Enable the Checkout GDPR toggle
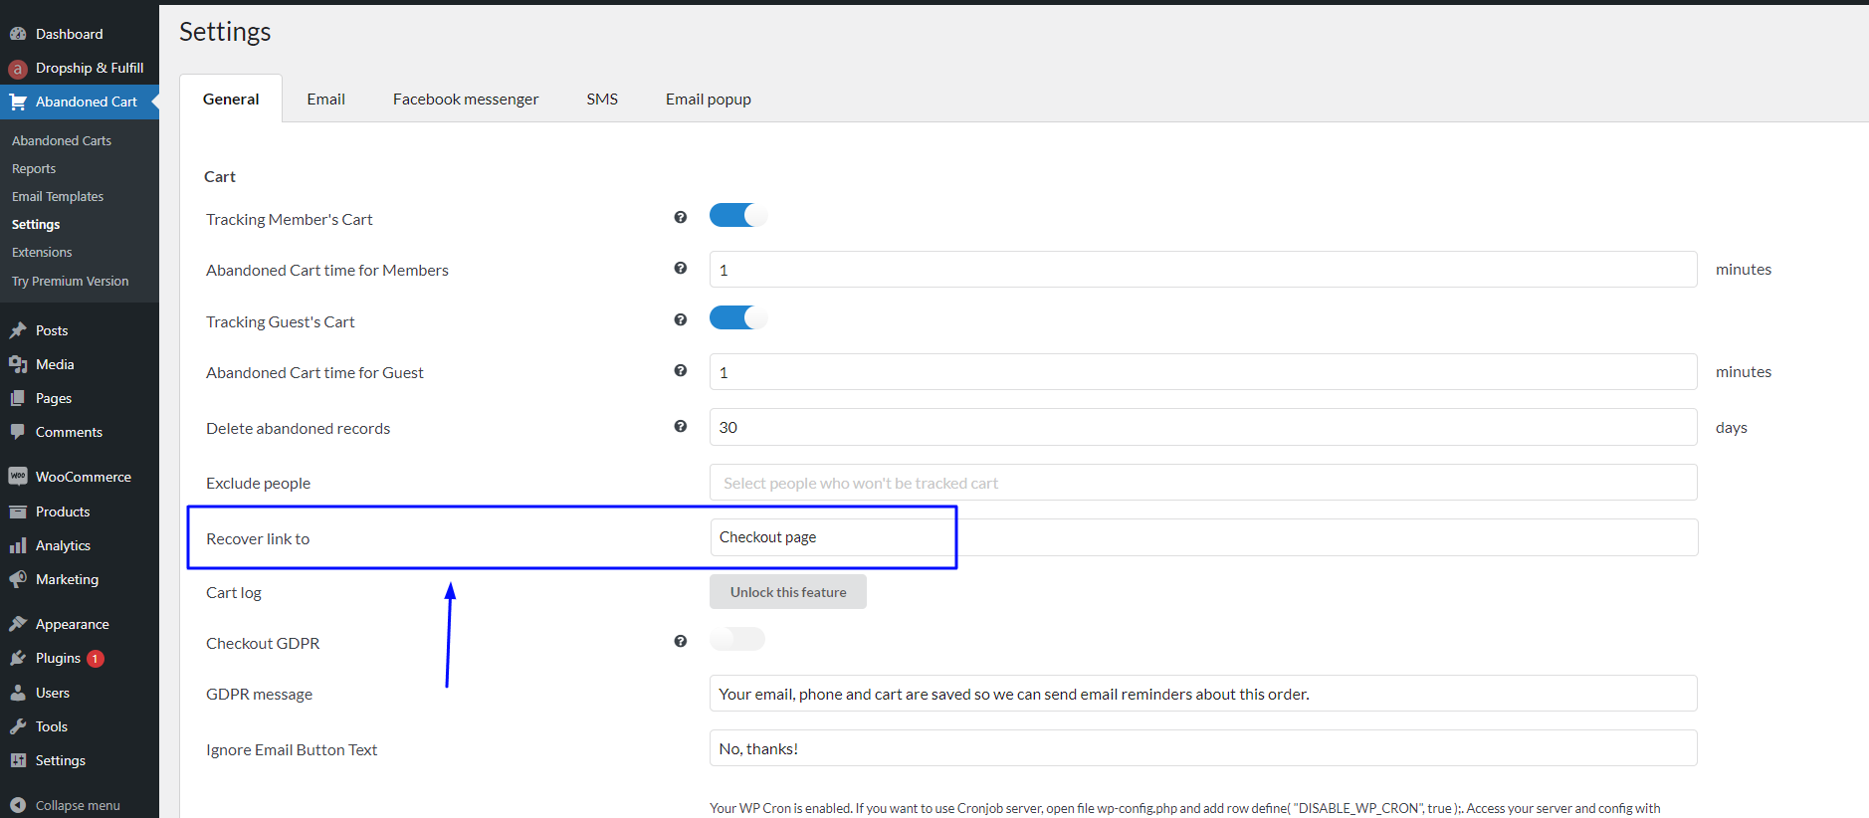This screenshot has height=818, width=1869. pos(737,639)
